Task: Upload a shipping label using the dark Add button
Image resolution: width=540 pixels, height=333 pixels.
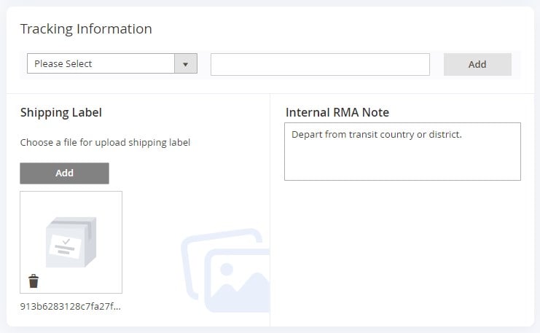Action: [64, 173]
